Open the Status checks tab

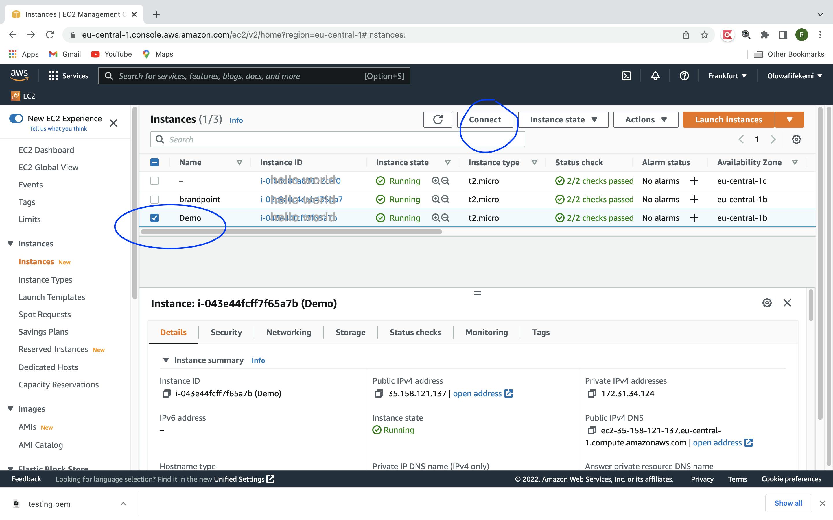tap(415, 332)
